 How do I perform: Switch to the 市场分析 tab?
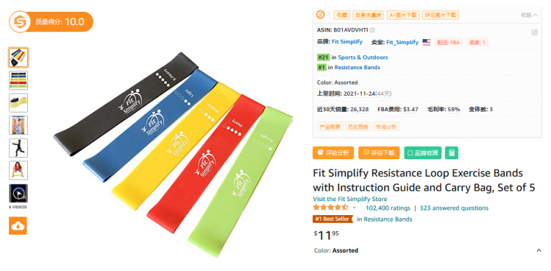pos(387,126)
